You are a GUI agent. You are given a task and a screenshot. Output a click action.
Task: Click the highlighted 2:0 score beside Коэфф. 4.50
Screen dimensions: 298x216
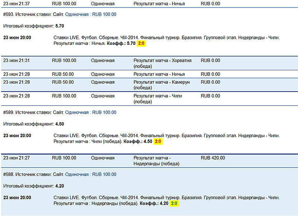pos(158,142)
